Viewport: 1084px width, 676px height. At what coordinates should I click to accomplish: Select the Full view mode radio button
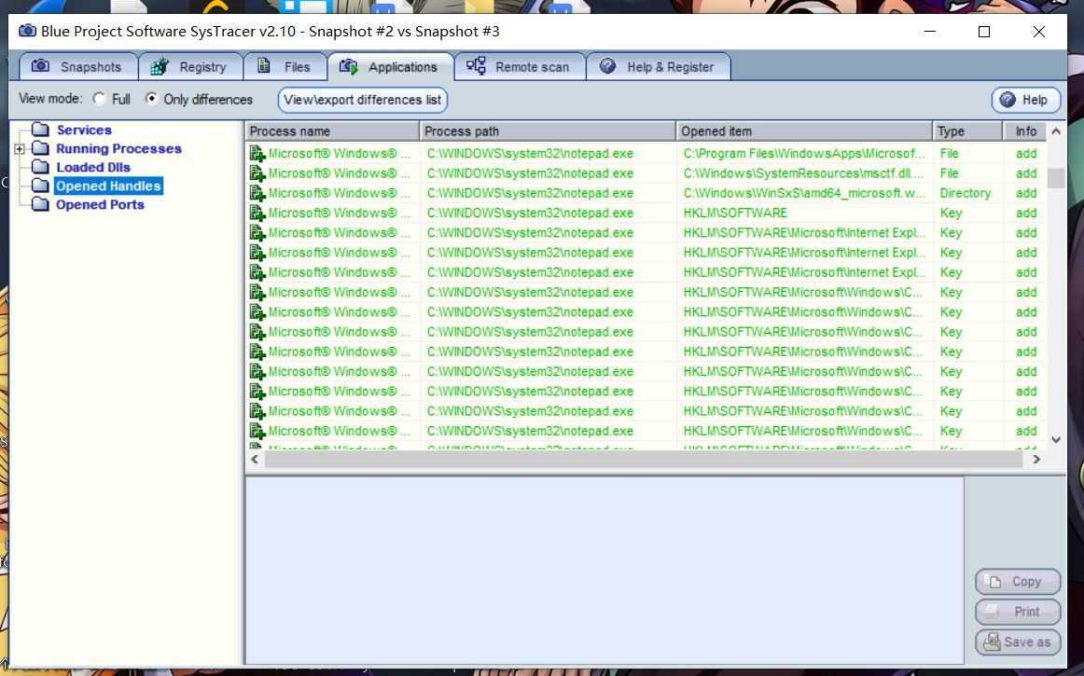click(100, 99)
